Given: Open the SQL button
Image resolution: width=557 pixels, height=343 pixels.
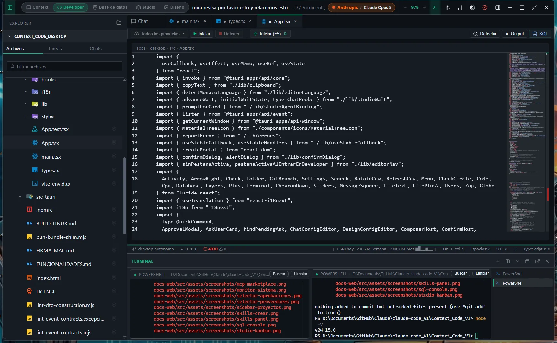Looking at the screenshot, I should point(540,34).
